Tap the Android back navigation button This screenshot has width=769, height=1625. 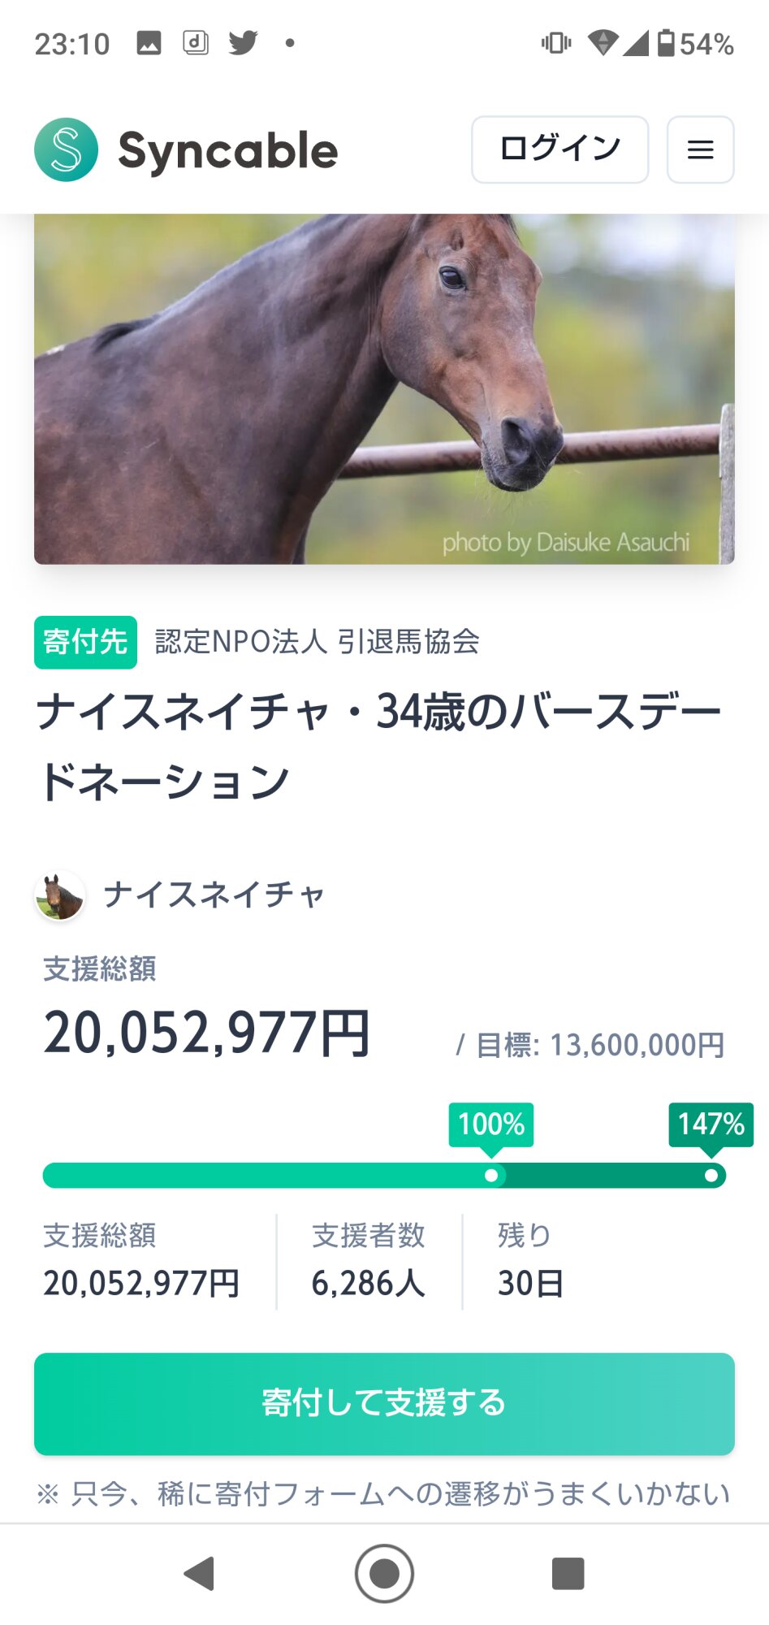[x=200, y=1574]
